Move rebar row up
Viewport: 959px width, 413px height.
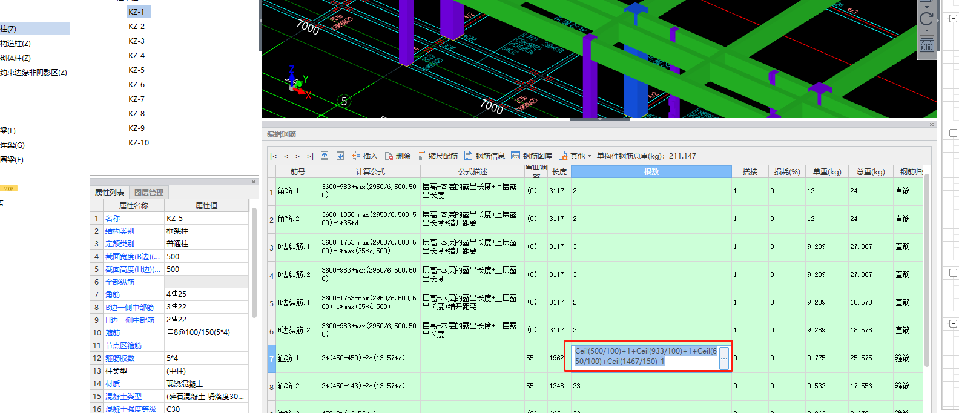coord(325,156)
